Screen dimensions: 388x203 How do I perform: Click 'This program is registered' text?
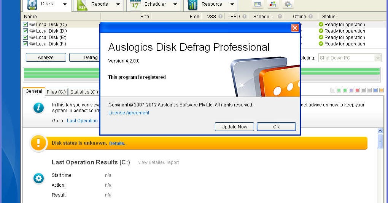coord(137,77)
